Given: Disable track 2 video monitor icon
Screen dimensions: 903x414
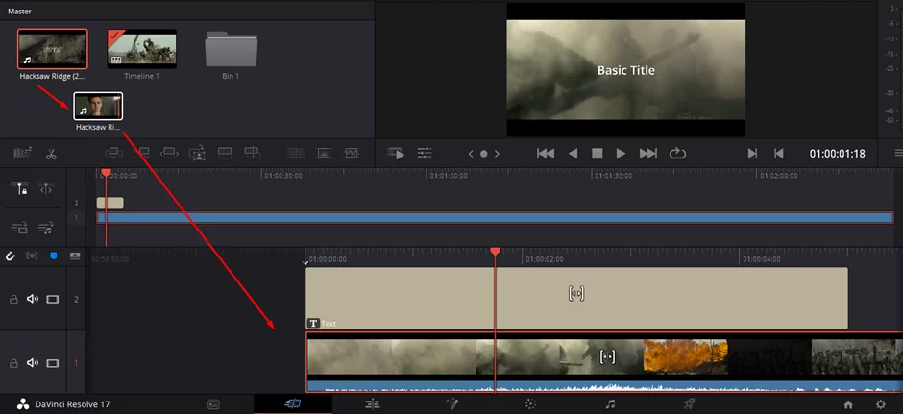Looking at the screenshot, I should point(53,299).
